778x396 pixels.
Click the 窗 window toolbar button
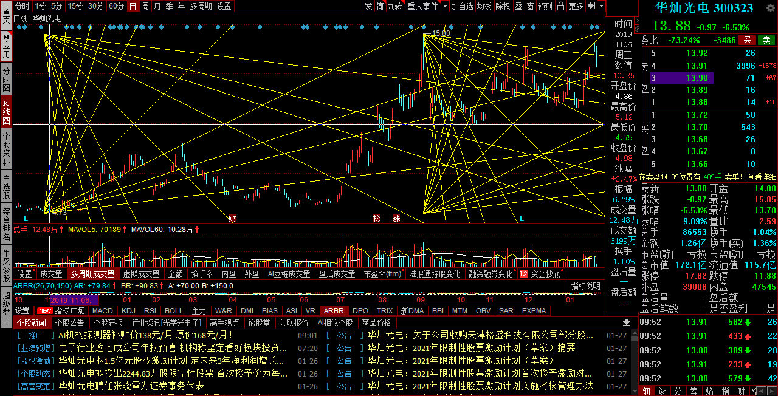pyautogui.click(x=530, y=6)
